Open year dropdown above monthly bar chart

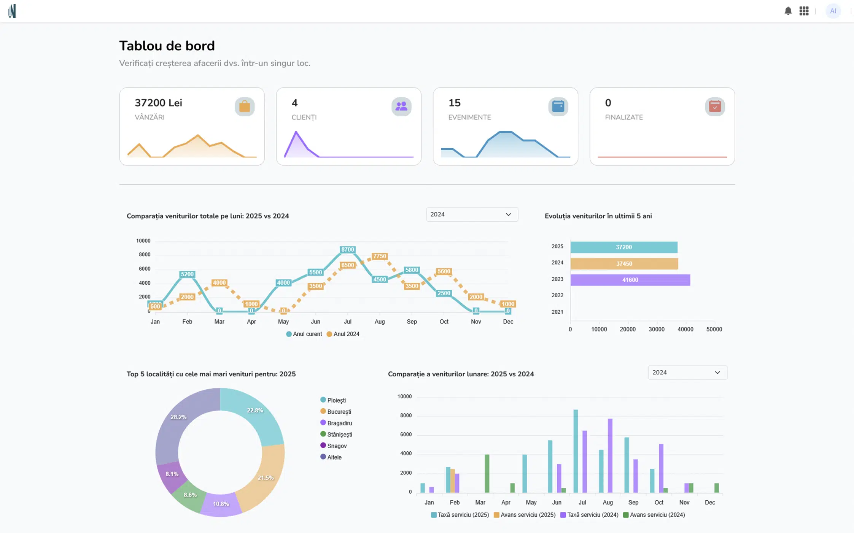click(x=687, y=373)
